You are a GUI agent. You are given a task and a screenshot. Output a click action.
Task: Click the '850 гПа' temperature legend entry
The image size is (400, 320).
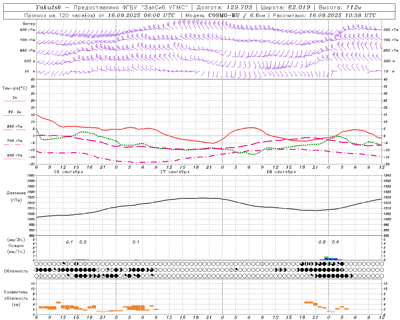(x=14, y=127)
